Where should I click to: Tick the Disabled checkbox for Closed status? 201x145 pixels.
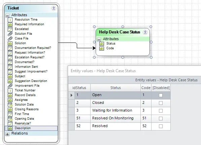[161, 103]
